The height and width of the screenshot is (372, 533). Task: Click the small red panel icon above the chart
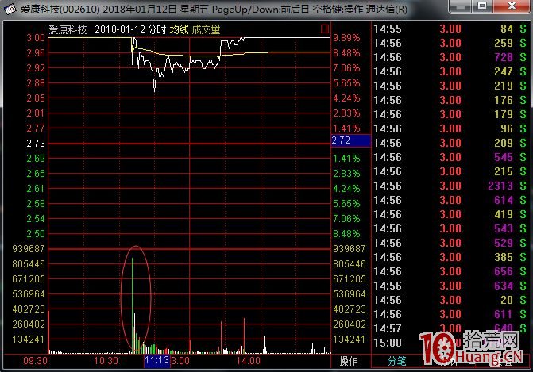325,29
